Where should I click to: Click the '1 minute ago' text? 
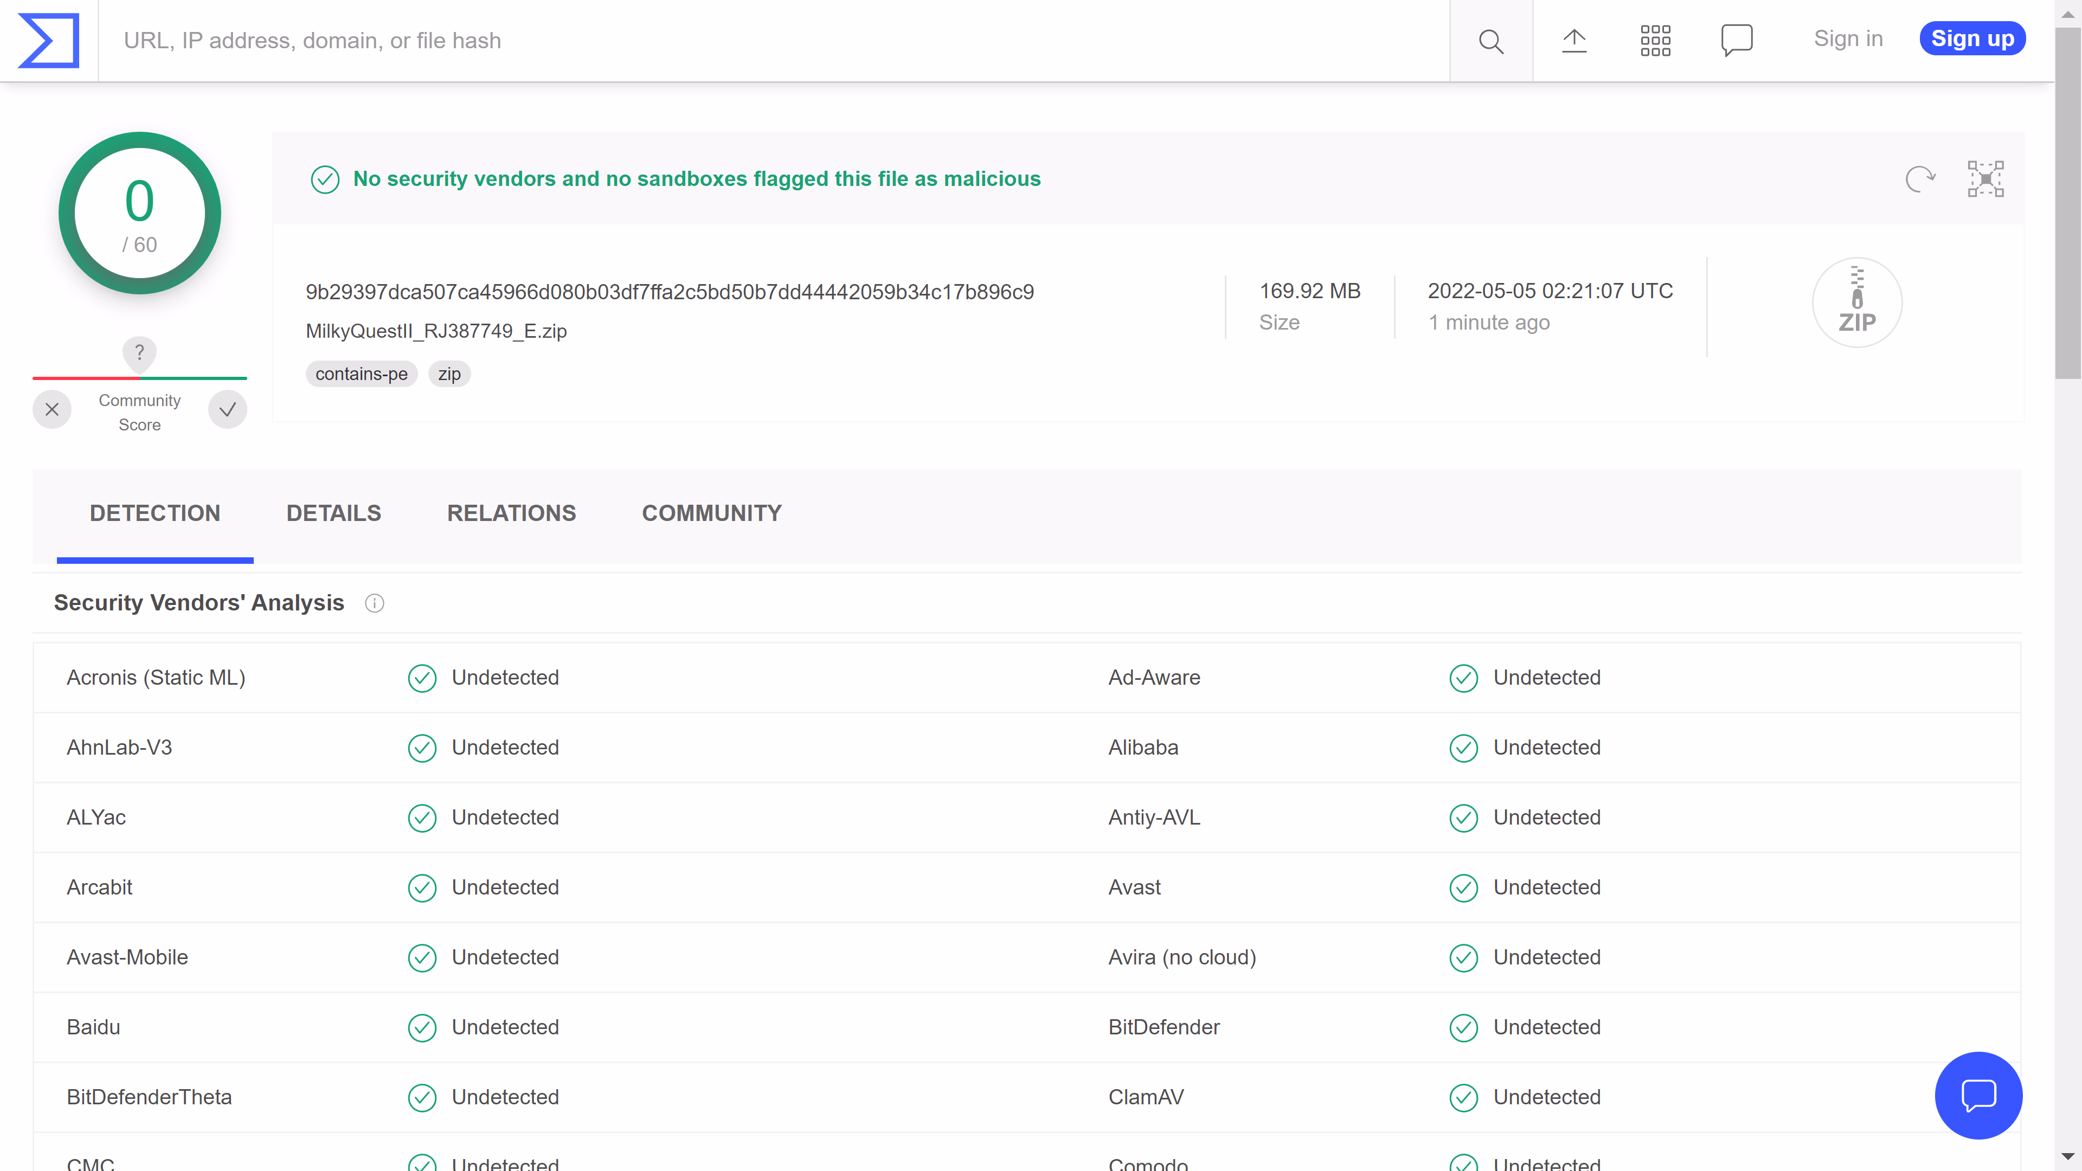[x=1489, y=323]
